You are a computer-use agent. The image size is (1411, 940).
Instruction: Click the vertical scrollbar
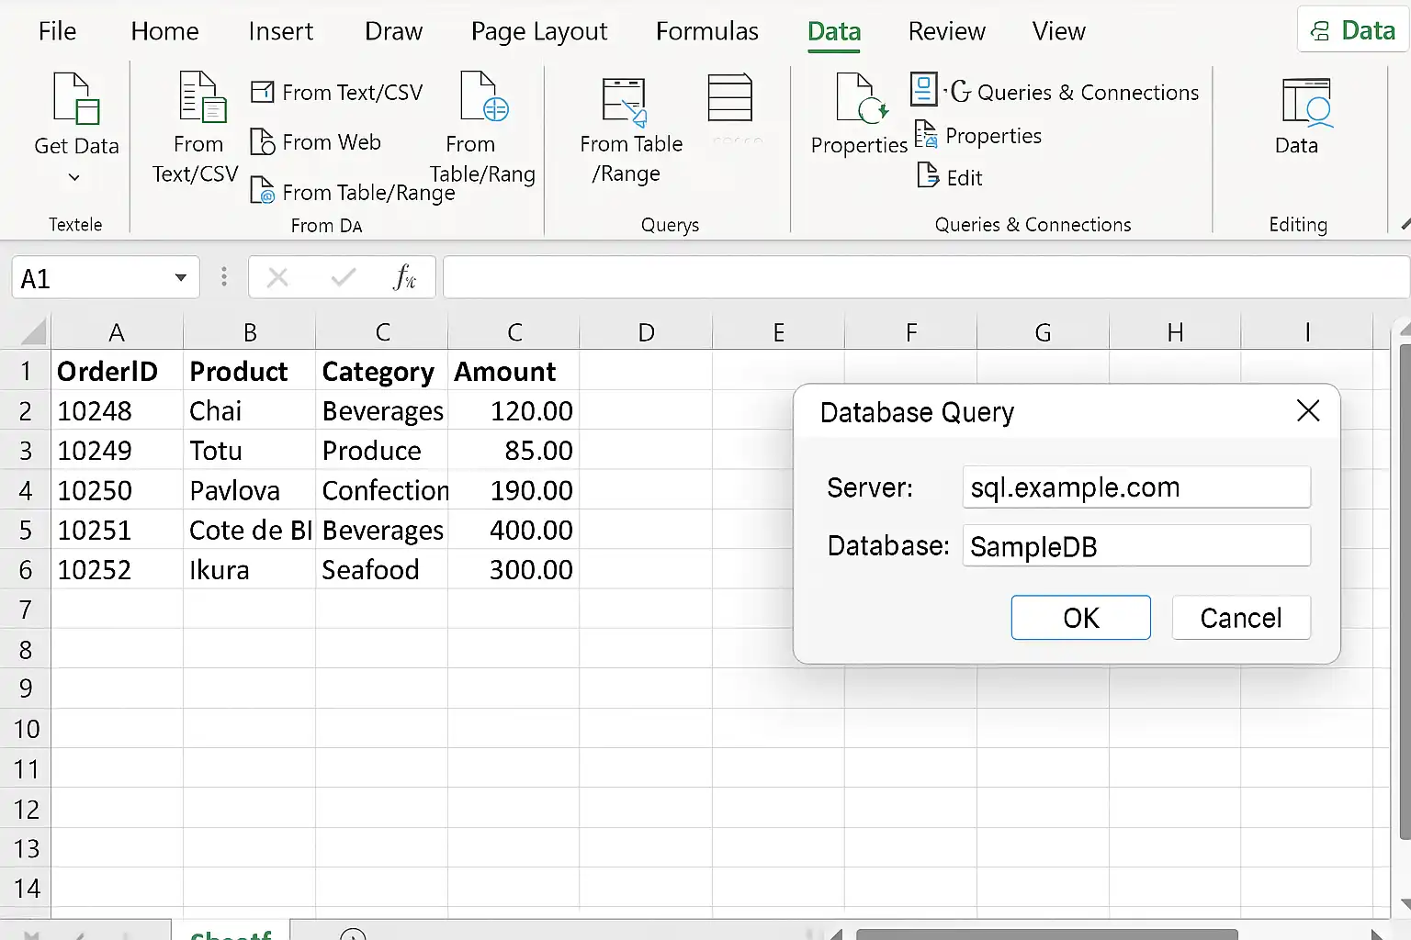[1405, 592]
